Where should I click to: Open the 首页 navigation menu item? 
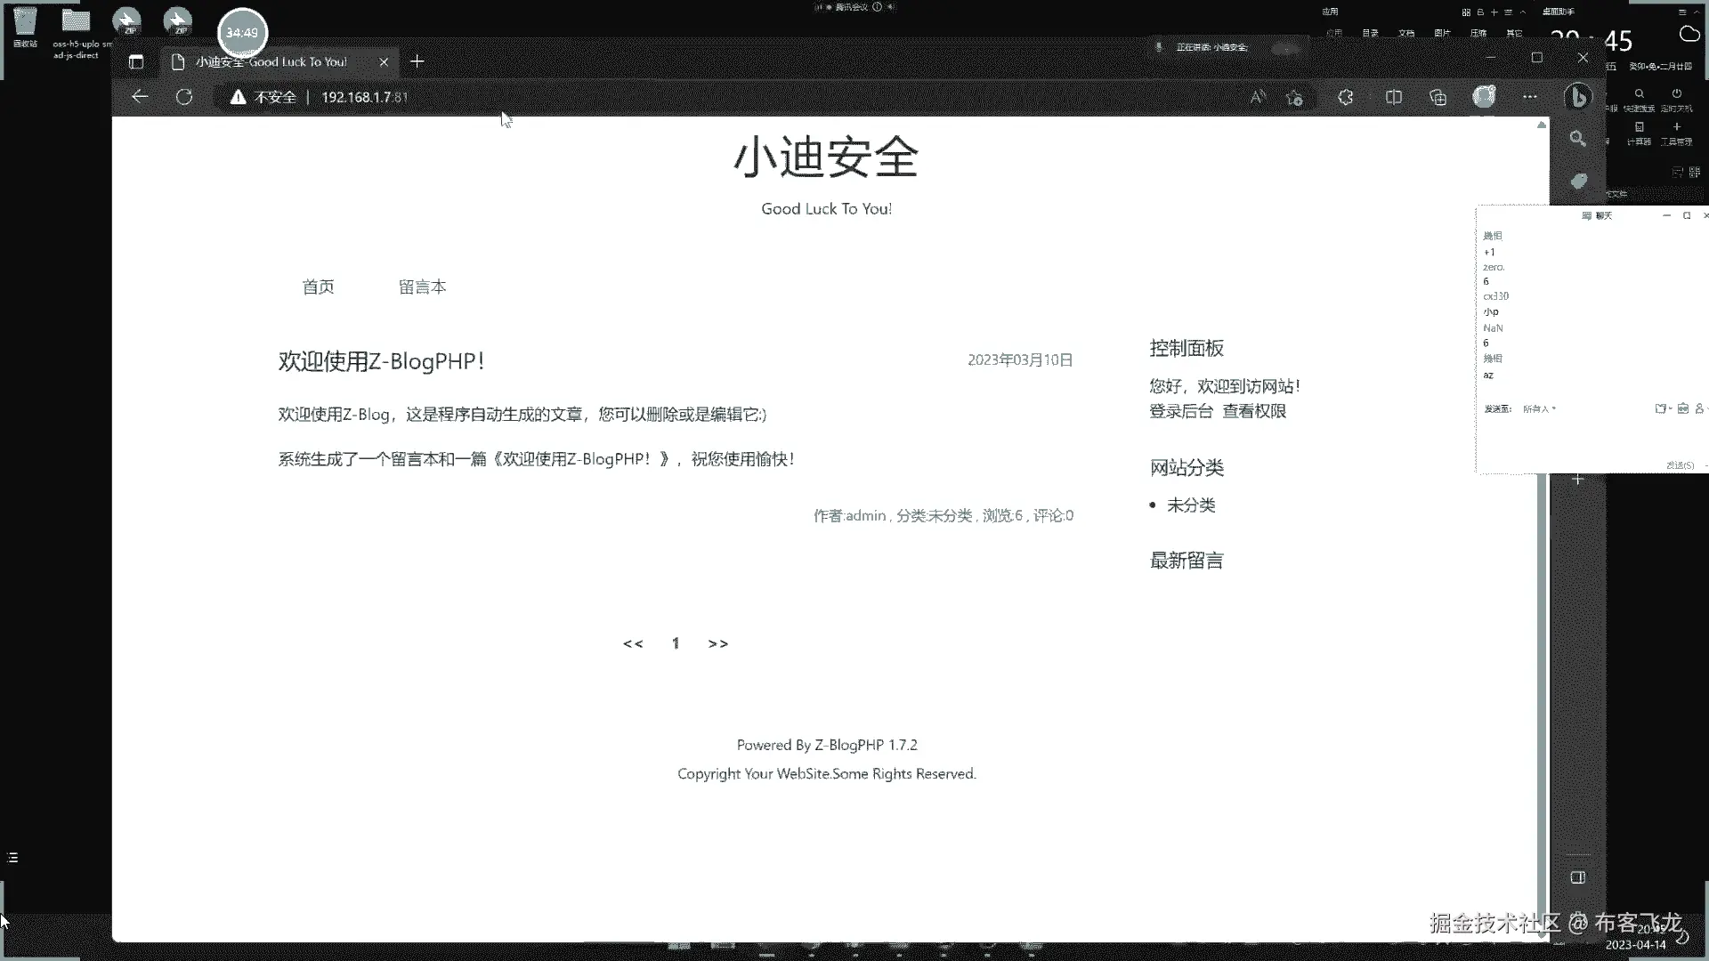[318, 287]
